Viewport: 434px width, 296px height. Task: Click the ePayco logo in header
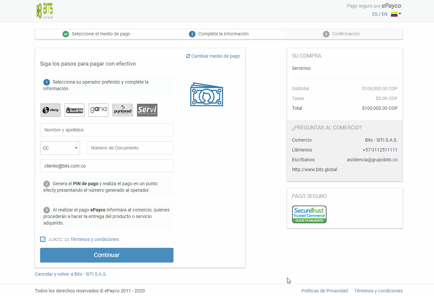[391, 6]
